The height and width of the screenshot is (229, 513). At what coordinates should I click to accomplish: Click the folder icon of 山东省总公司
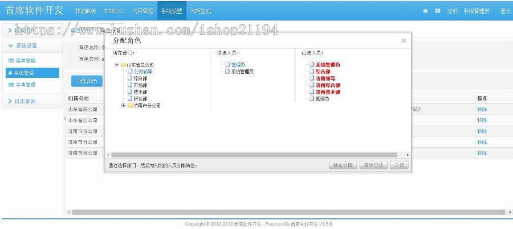[123, 65]
